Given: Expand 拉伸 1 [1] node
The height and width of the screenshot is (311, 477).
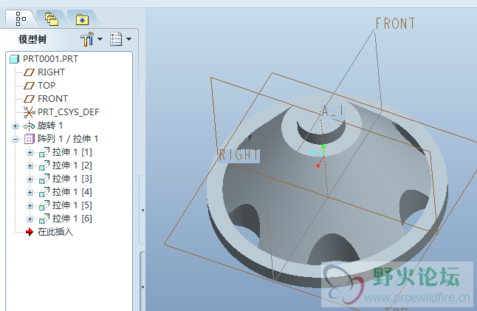Looking at the screenshot, I should [x=30, y=152].
